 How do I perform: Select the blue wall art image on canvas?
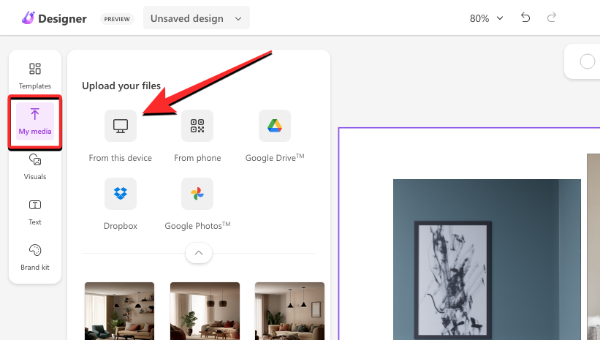(487, 260)
